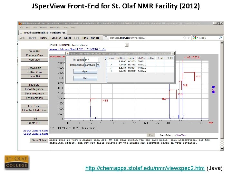Click the Save Notes button
The width and height of the screenshot is (232, 174).
point(39,140)
